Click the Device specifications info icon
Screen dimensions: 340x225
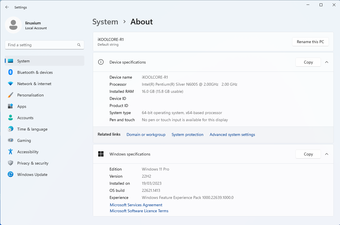(x=101, y=62)
